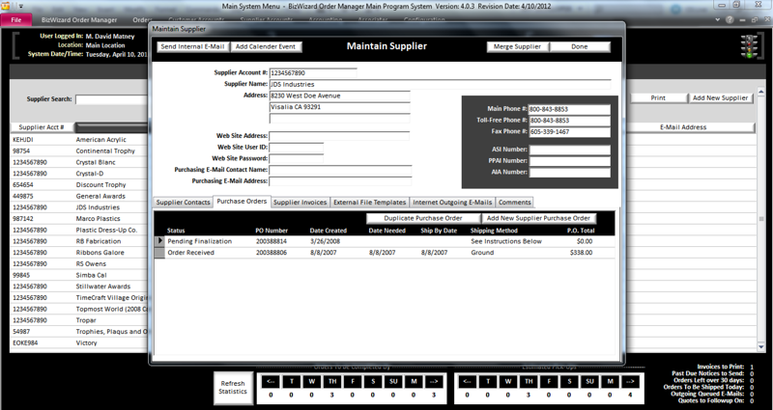Viewport: 773px width, 410px height.
Task: Go to next week in left calendar strip
Action: coord(433,380)
